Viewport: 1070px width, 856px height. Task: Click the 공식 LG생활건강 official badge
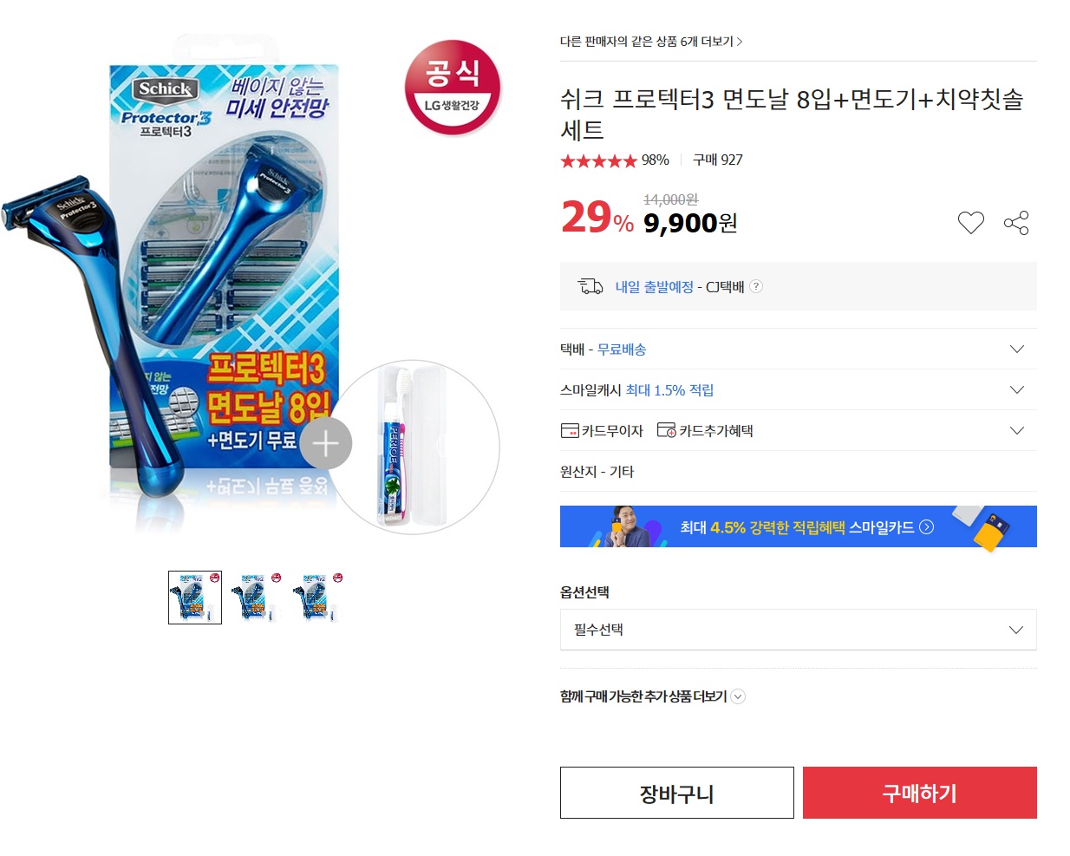pos(453,88)
